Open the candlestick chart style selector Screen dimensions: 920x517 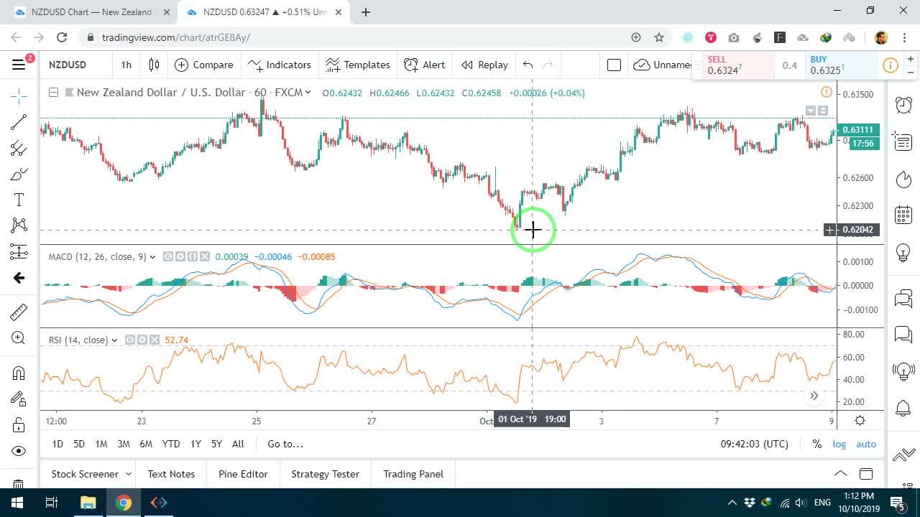point(154,65)
